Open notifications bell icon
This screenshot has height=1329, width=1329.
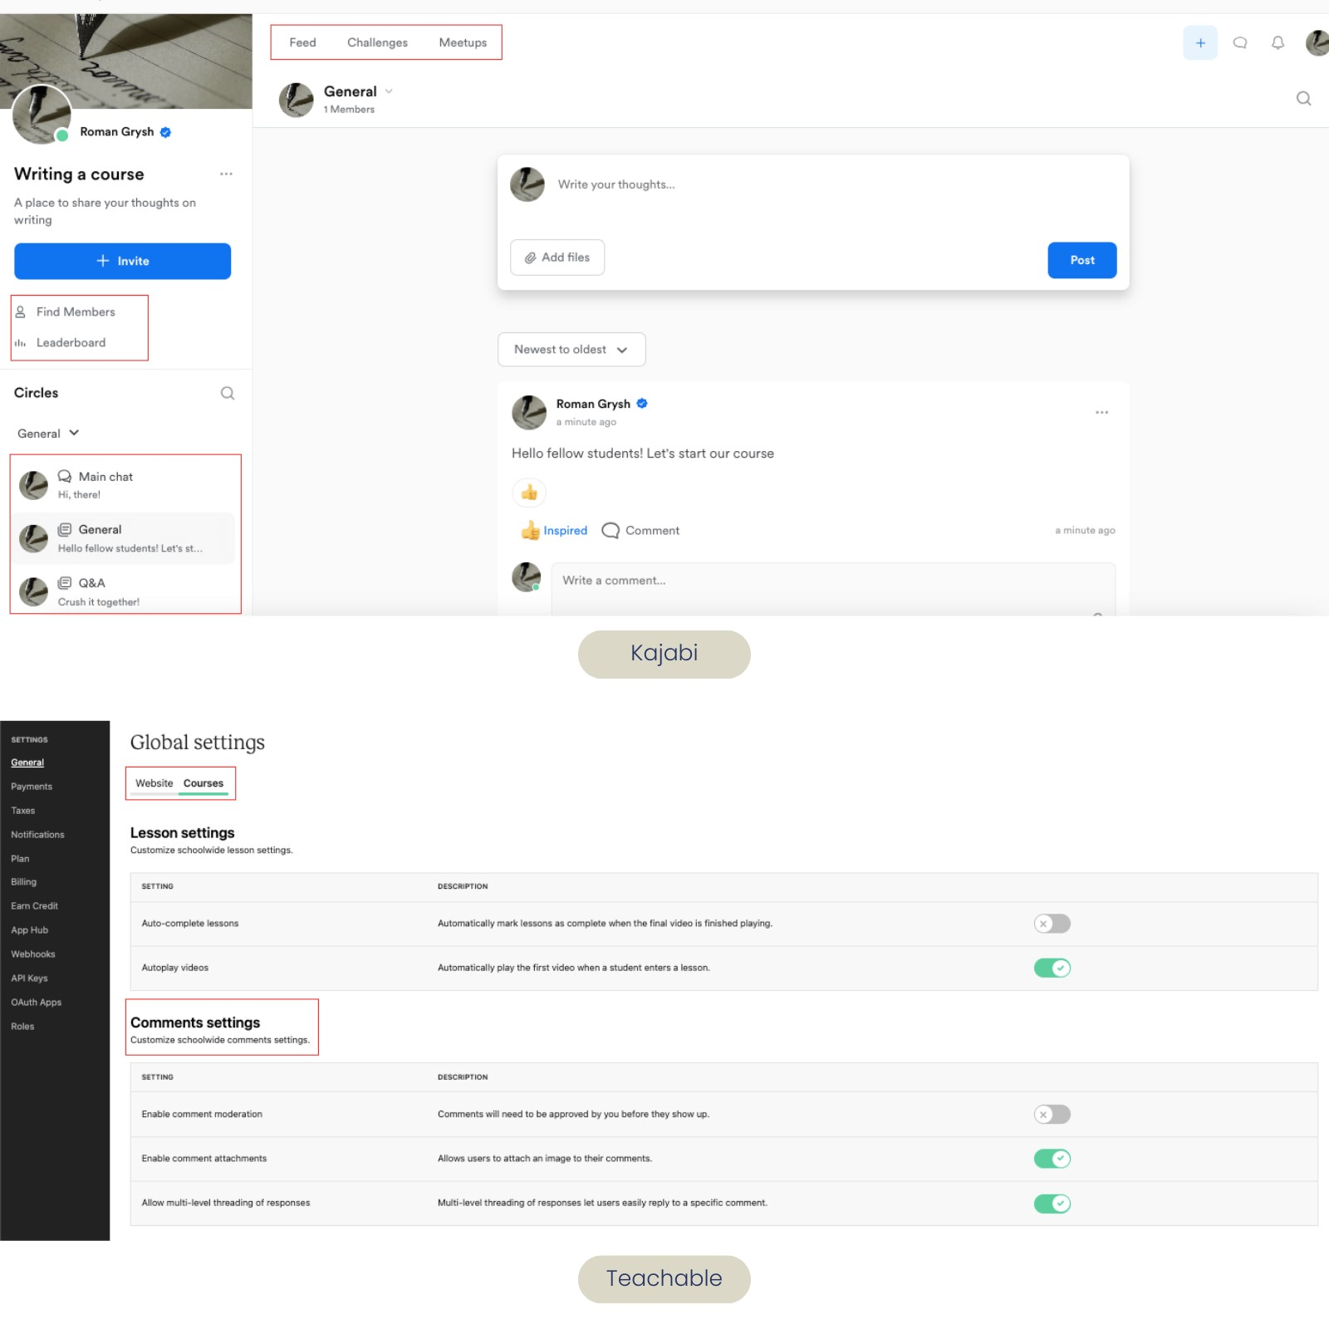tap(1278, 42)
